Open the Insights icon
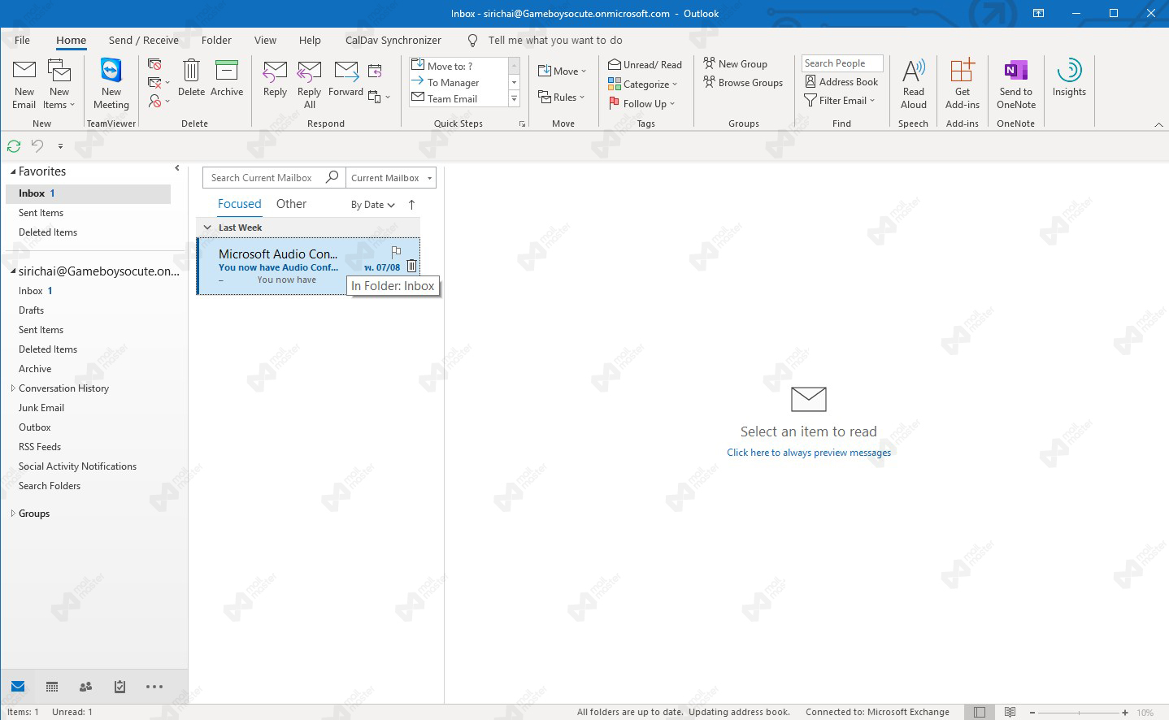 [x=1069, y=72]
